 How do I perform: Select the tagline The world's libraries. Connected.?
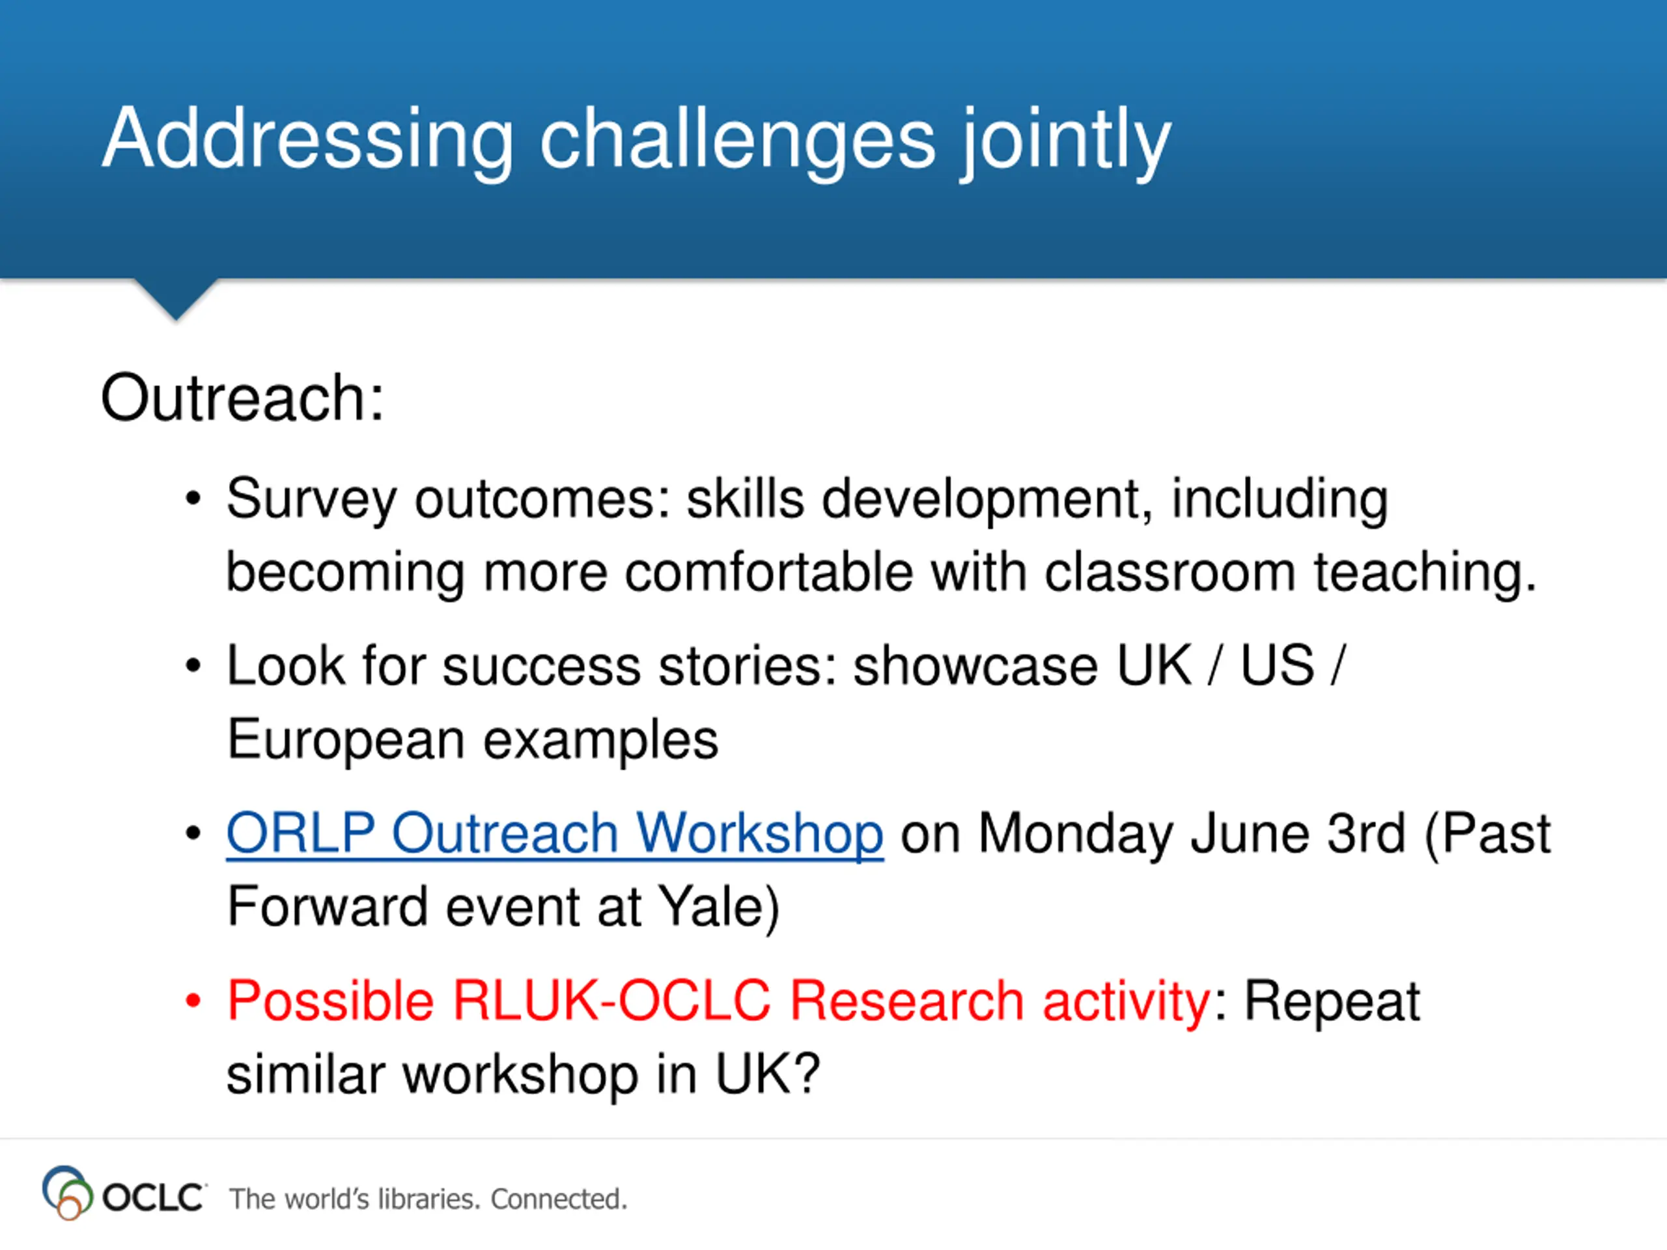428,1199
